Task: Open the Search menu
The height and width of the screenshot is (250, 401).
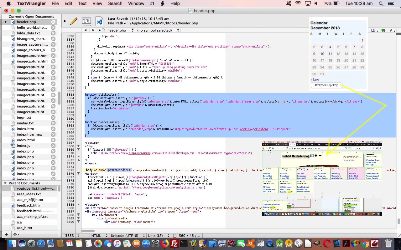Action: pos(115,3)
